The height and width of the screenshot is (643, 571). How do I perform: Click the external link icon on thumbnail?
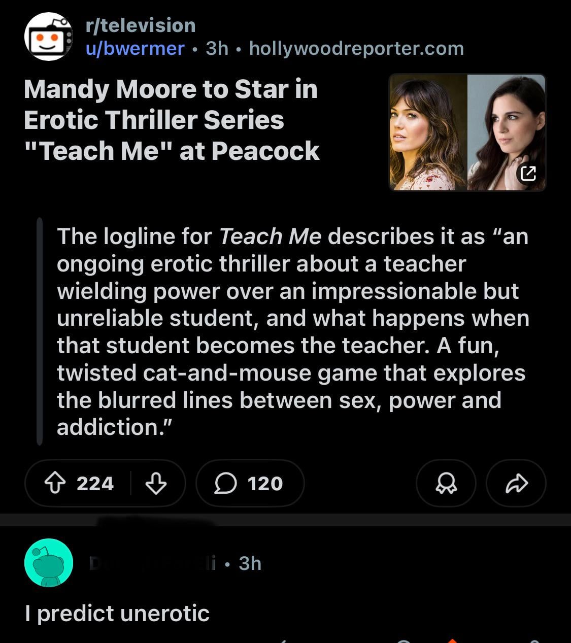tap(528, 174)
